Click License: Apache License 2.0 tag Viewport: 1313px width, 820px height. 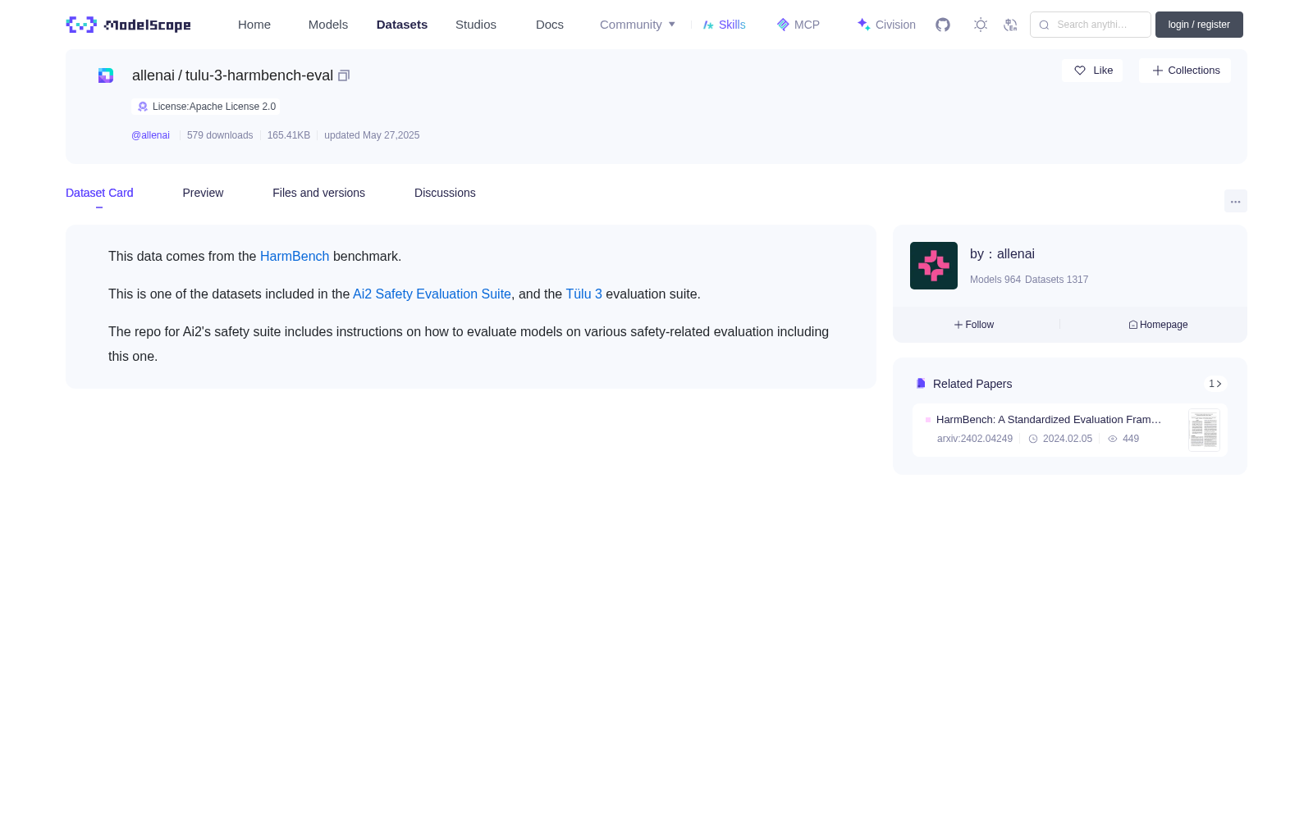coord(206,107)
